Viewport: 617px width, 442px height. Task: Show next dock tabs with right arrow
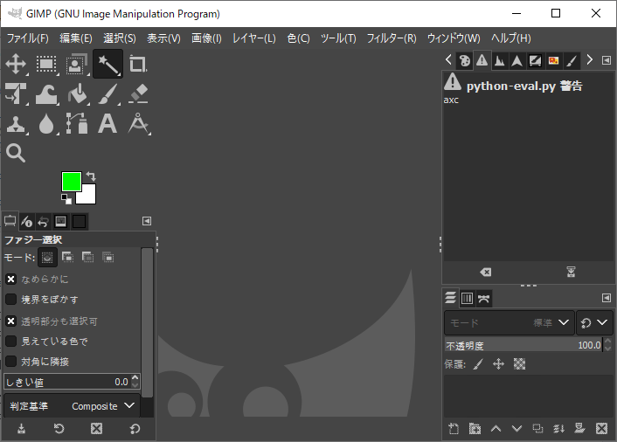(589, 59)
